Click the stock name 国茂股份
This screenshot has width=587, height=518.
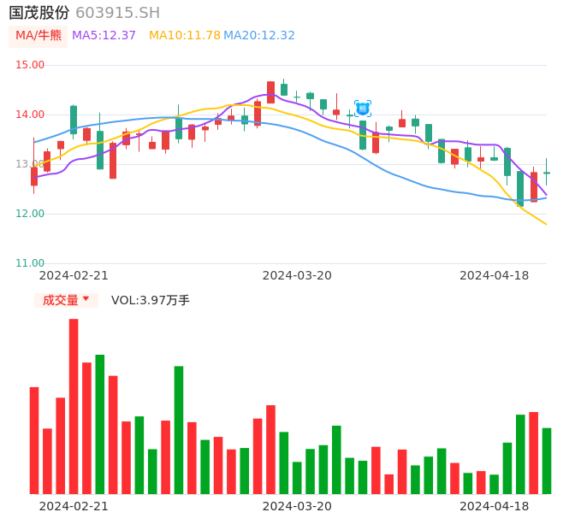39,13
